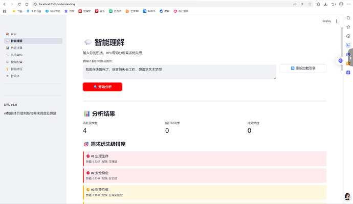Open the browser extensions icon
This screenshot has height=204, width=353.
coord(318,4)
